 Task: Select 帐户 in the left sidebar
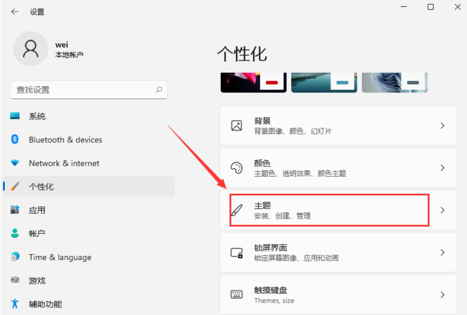click(x=37, y=233)
